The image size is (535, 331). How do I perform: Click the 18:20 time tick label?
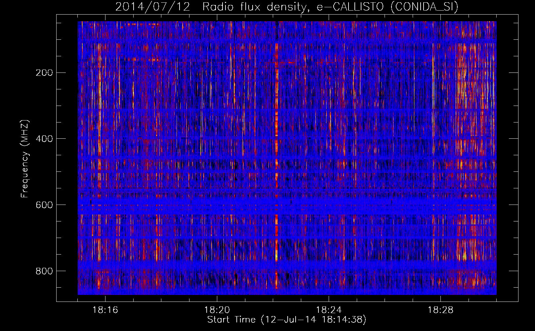[217, 310]
